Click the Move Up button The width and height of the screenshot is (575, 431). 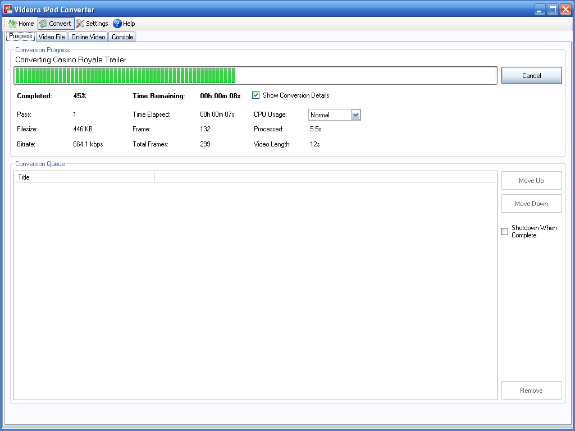click(531, 180)
